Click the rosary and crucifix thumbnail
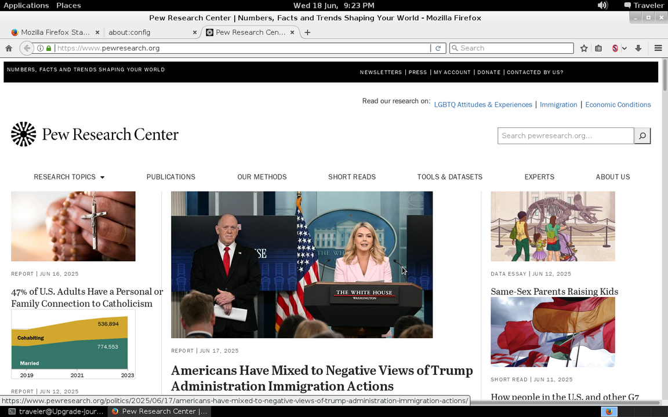This screenshot has width=668, height=417. [x=73, y=226]
